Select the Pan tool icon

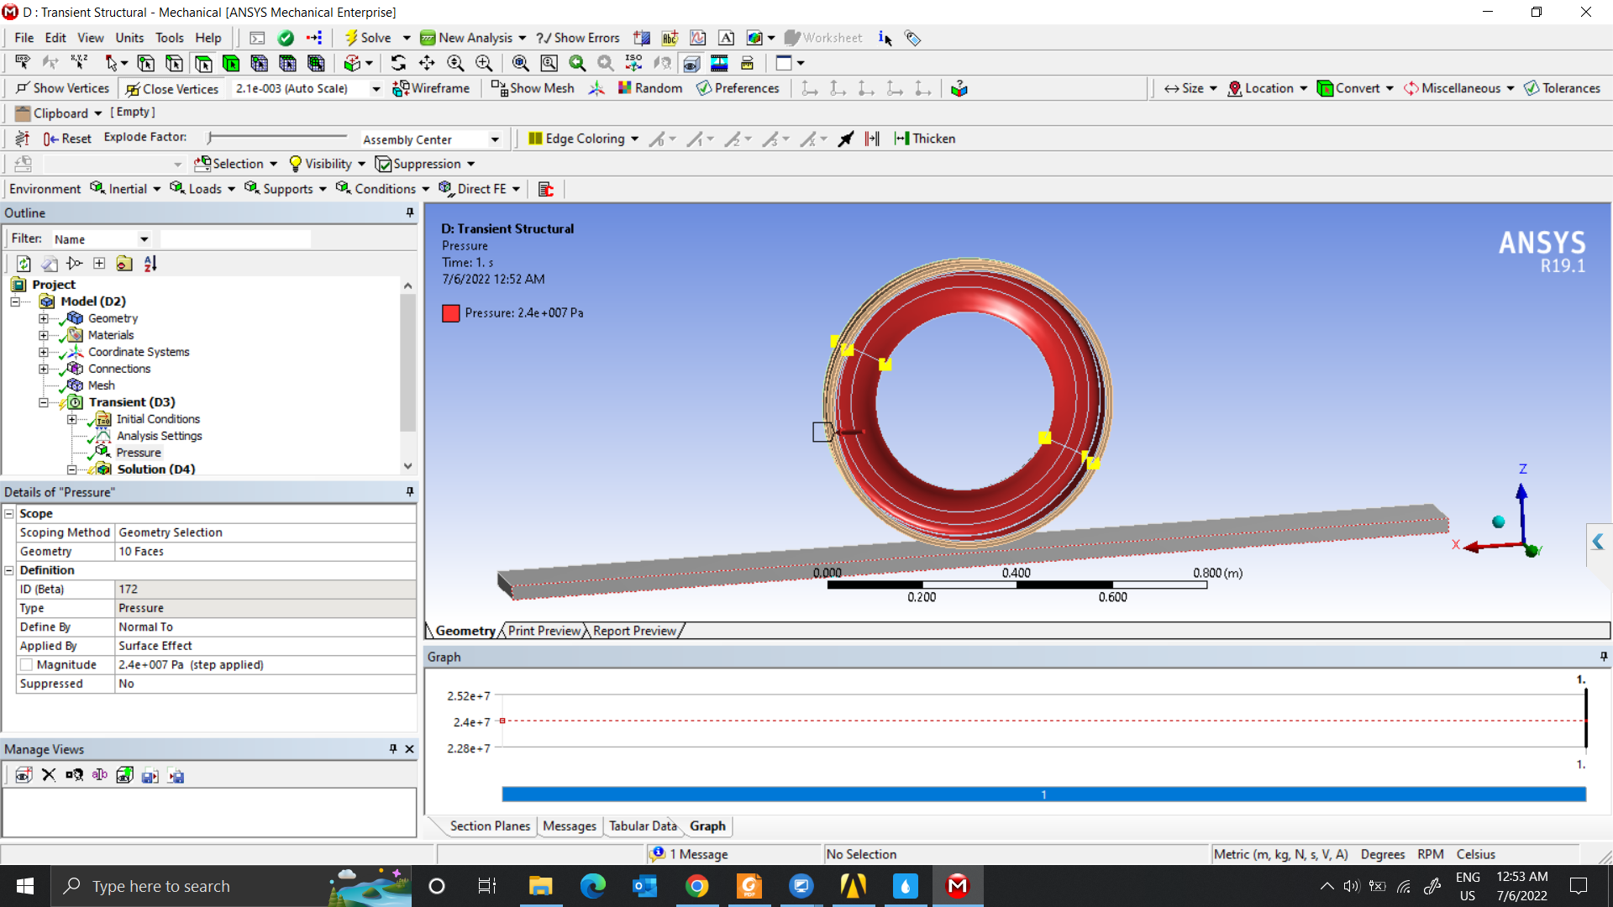pos(427,63)
